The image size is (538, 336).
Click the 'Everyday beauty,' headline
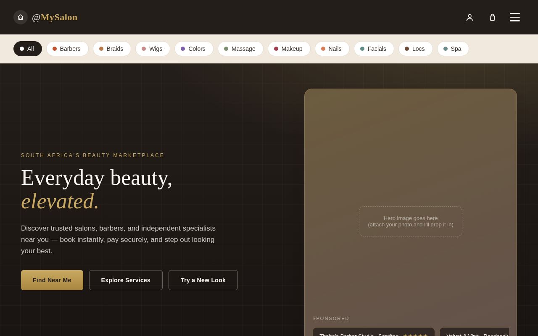[97, 178]
